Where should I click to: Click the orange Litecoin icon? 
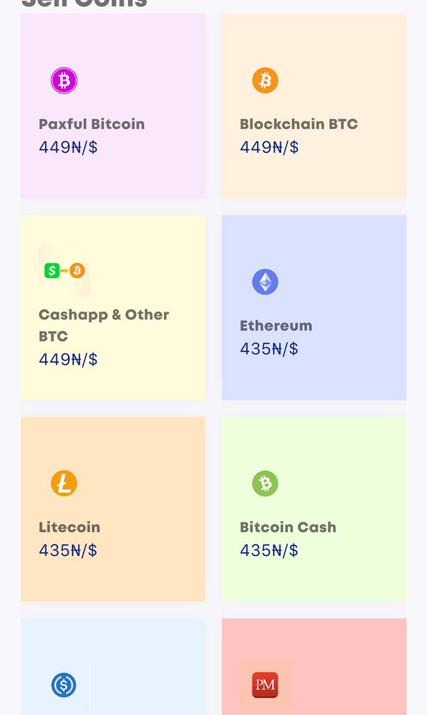63,483
